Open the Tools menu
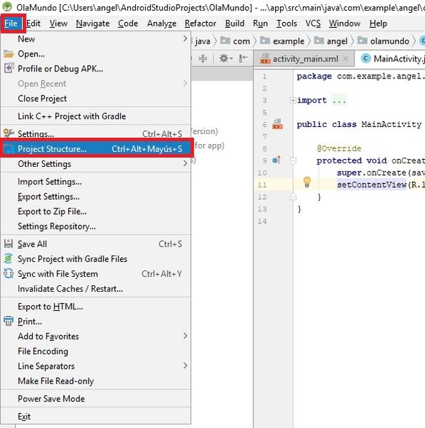 point(286,24)
